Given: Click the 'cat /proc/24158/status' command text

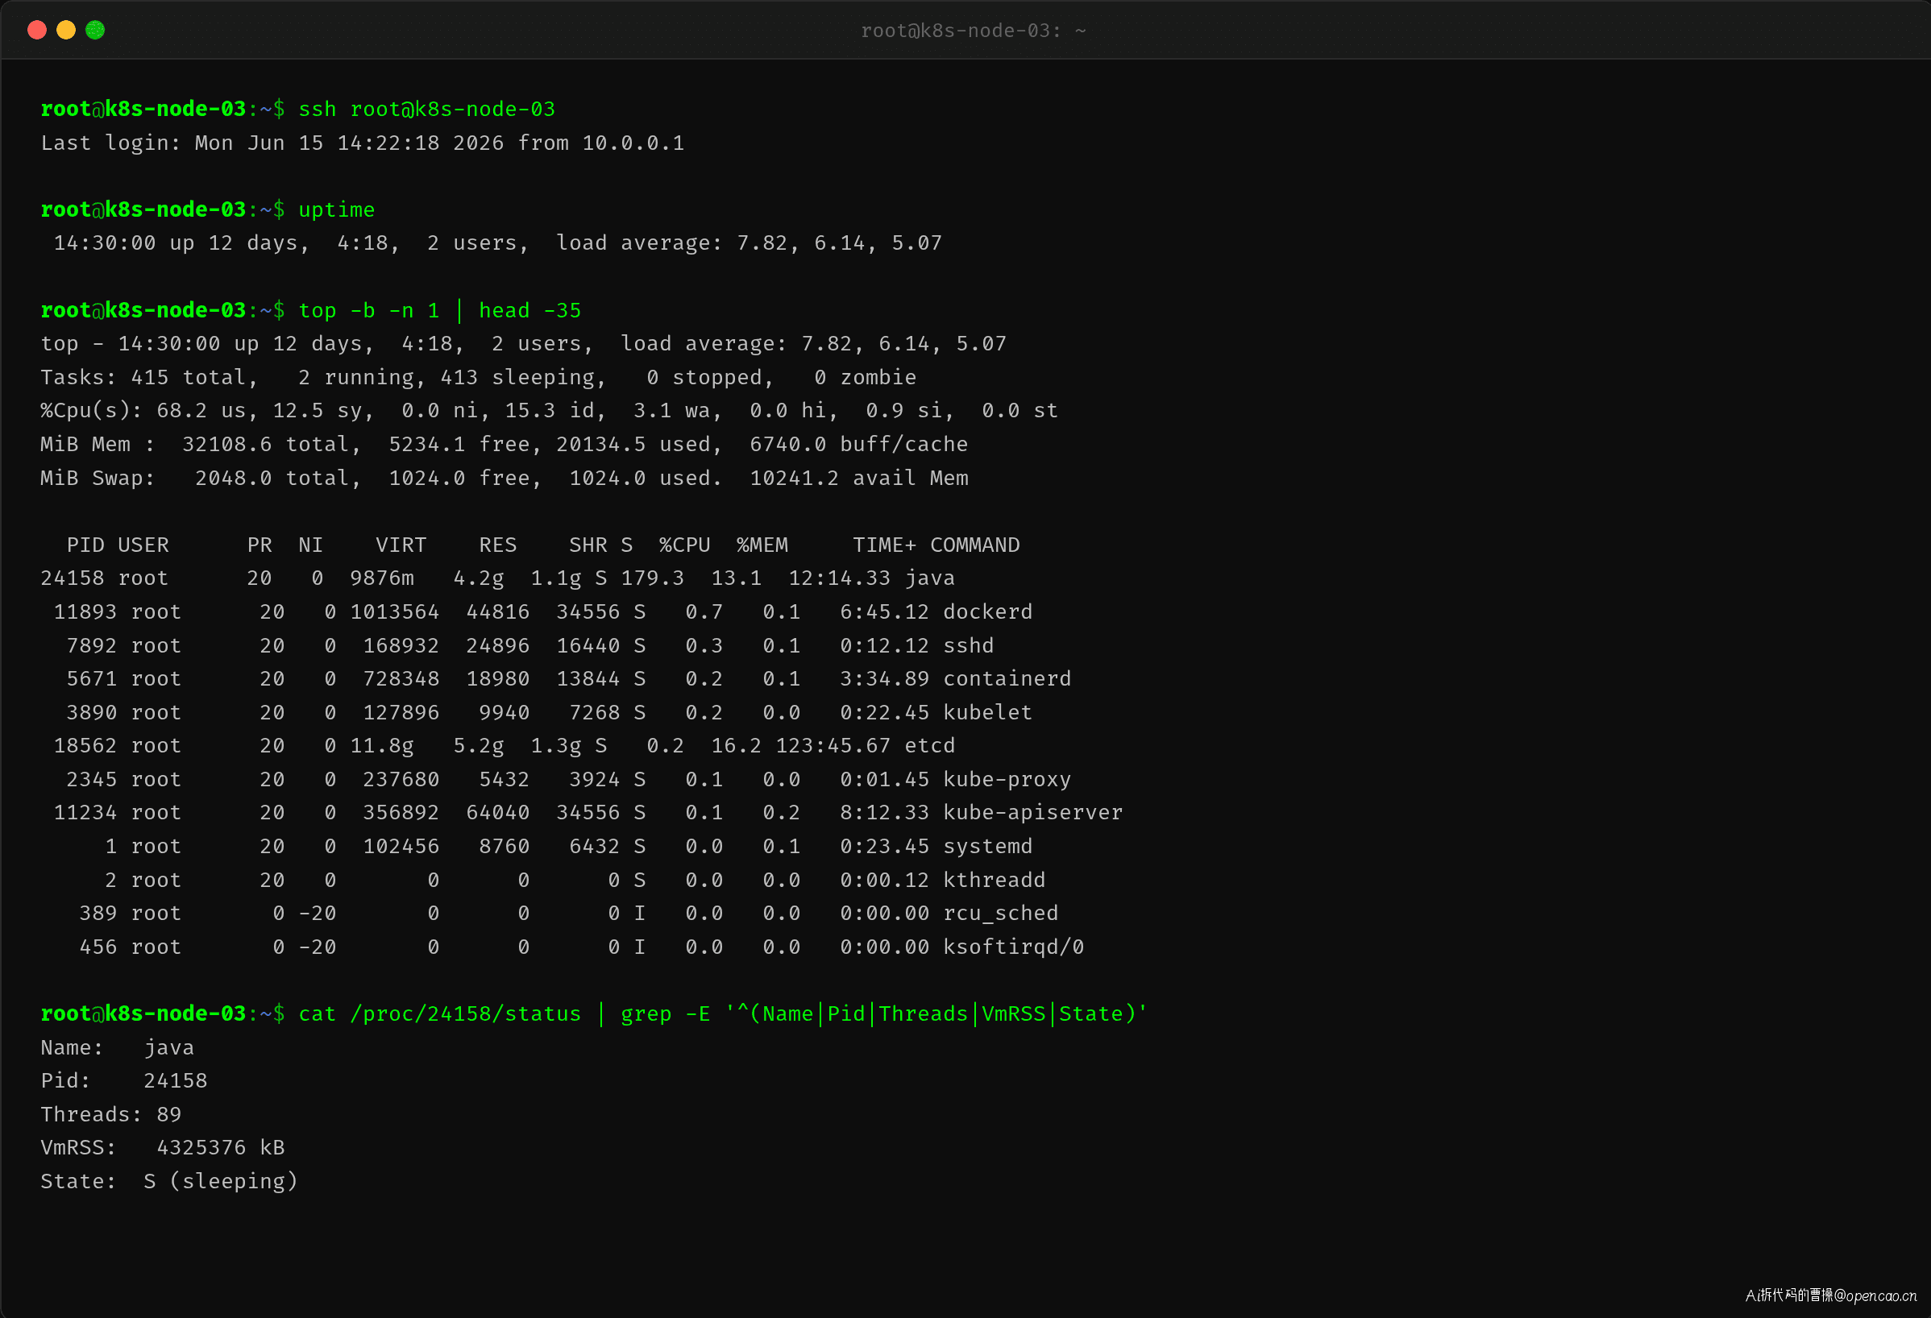Looking at the screenshot, I should [x=439, y=1014].
